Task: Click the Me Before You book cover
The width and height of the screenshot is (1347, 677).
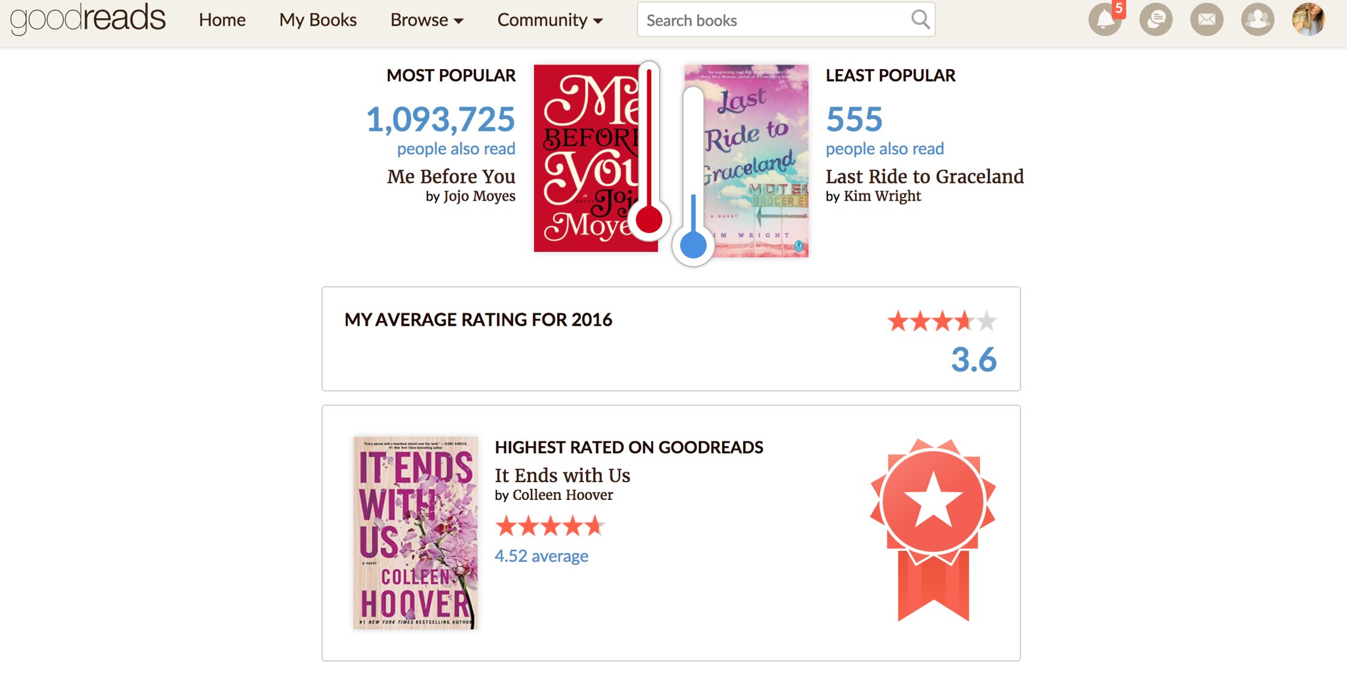Action: [x=585, y=158]
